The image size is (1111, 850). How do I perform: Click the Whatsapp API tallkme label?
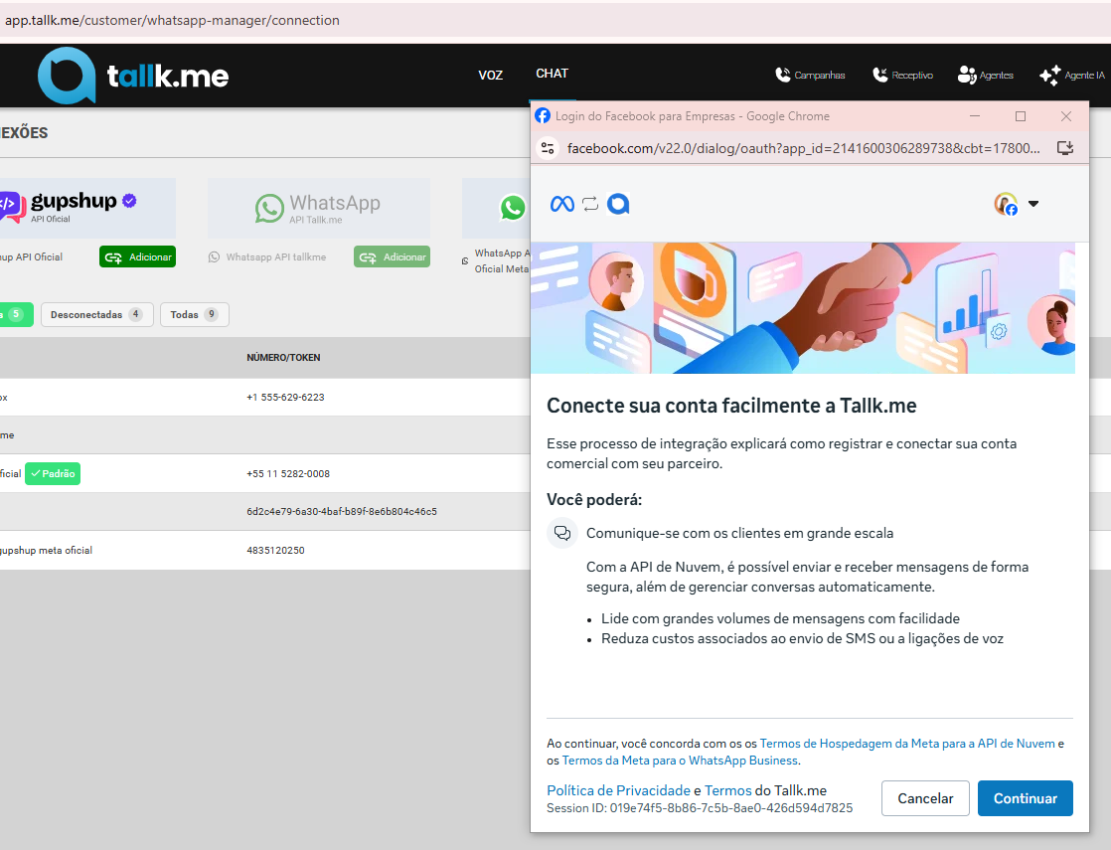point(276,257)
